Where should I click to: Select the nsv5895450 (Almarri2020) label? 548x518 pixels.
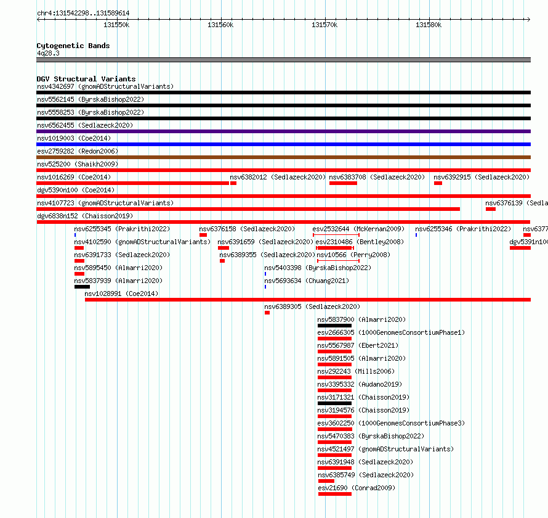coord(118,268)
